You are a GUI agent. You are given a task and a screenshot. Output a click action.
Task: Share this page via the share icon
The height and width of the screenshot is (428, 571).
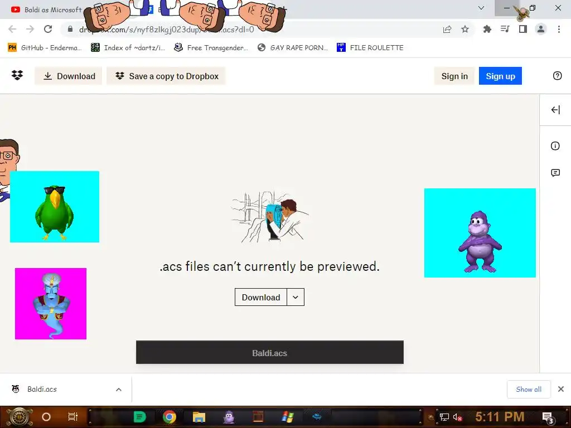(x=447, y=29)
